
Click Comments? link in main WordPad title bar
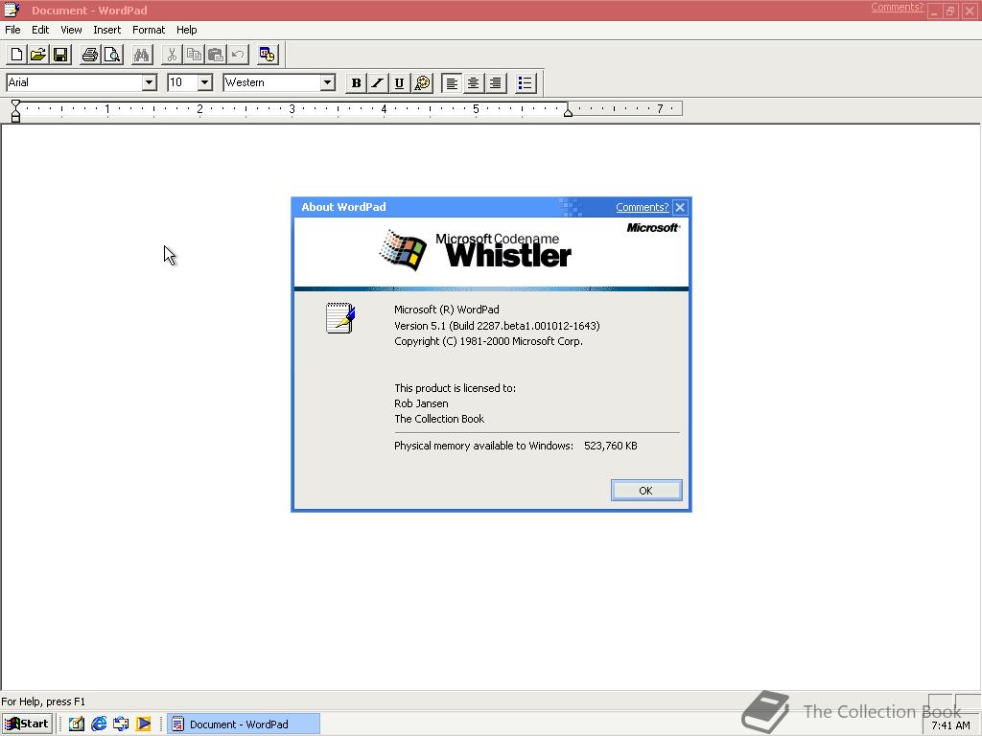[897, 8]
